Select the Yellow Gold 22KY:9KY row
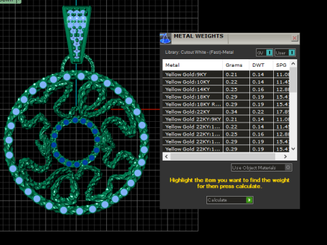Viewport: 327px width, 245px height. 226,119
